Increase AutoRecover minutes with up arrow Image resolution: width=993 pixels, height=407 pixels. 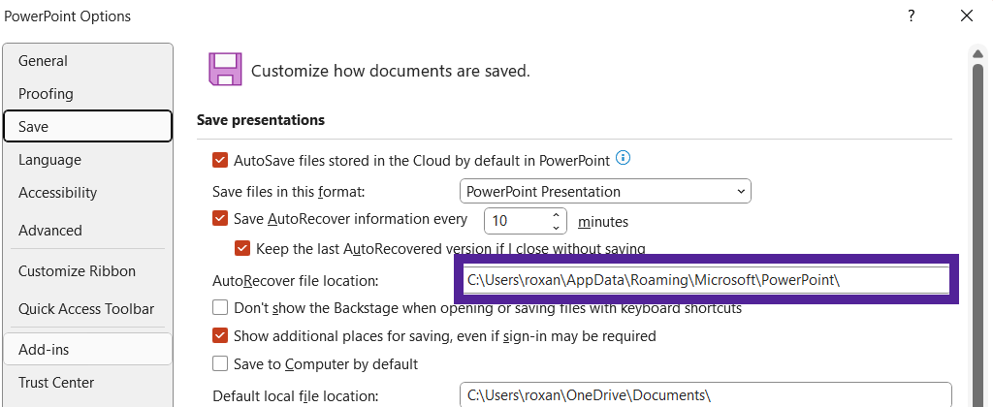point(557,214)
